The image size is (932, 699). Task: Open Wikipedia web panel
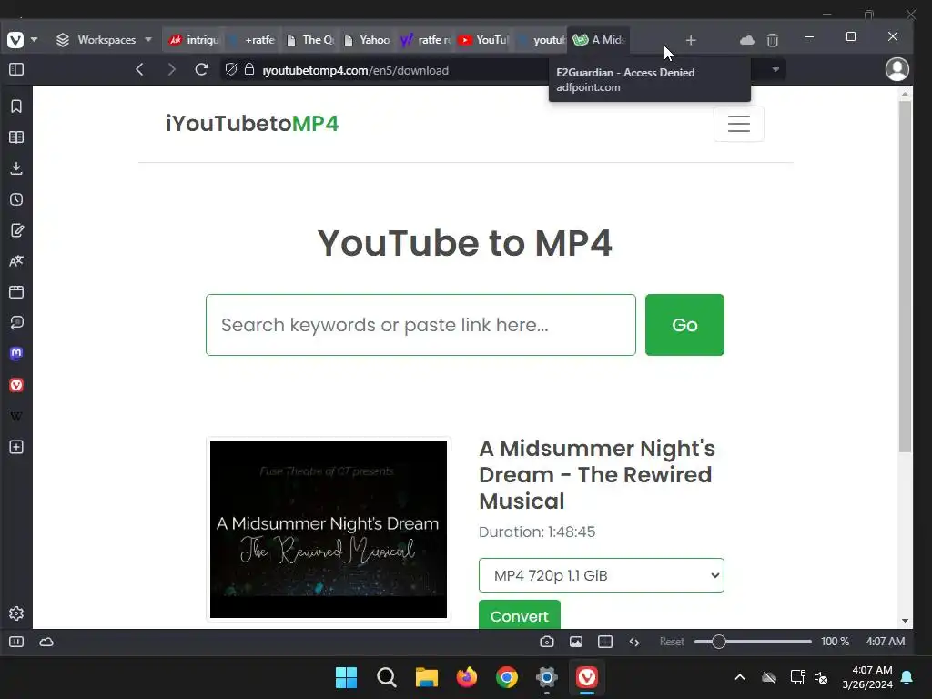pyautogui.click(x=16, y=416)
